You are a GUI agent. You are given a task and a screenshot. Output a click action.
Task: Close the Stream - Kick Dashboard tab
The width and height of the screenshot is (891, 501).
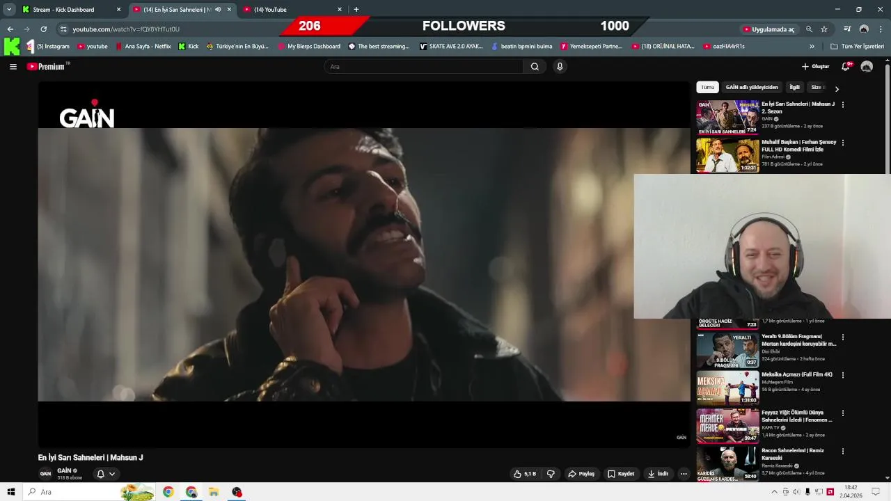coord(118,10)
